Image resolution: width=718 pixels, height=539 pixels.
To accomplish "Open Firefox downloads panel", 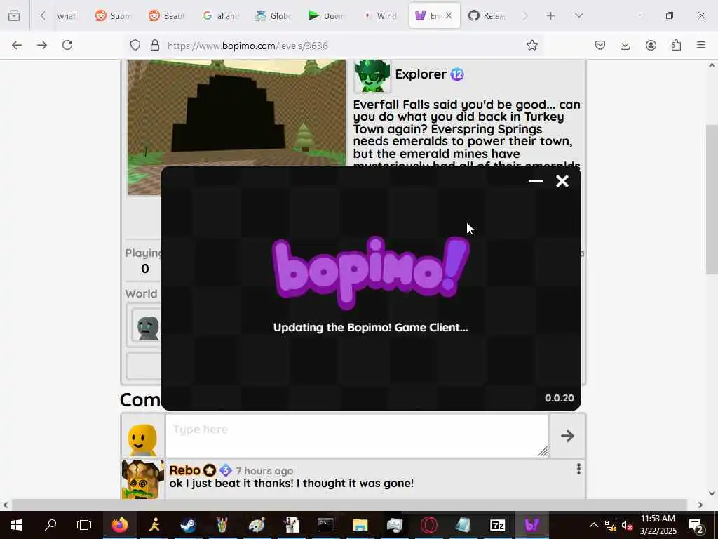I will (625, 45).
